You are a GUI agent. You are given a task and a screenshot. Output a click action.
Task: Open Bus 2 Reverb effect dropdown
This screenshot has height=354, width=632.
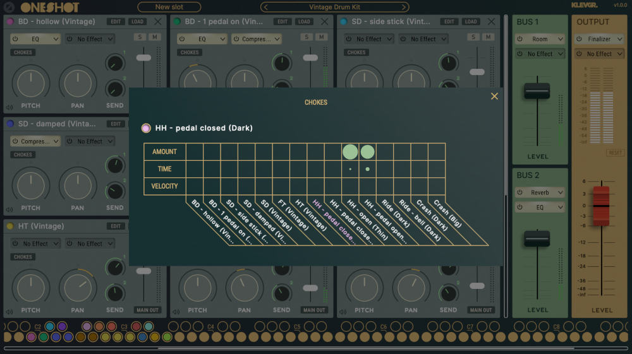click(544, 192)
